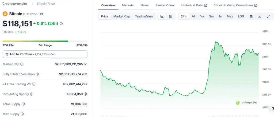This screenshot has height=117, width=274.
Task: Click the info icon beside Circulating Supply value
Action: (x=85, y=94)
